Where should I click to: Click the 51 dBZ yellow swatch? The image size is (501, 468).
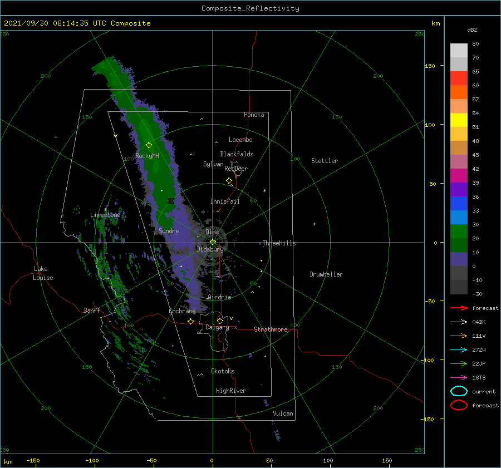[459, 120]
